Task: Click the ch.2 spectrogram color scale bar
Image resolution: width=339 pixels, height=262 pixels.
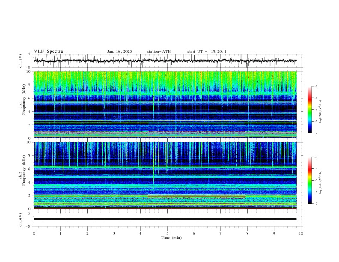Action: [x=309, y=180]
